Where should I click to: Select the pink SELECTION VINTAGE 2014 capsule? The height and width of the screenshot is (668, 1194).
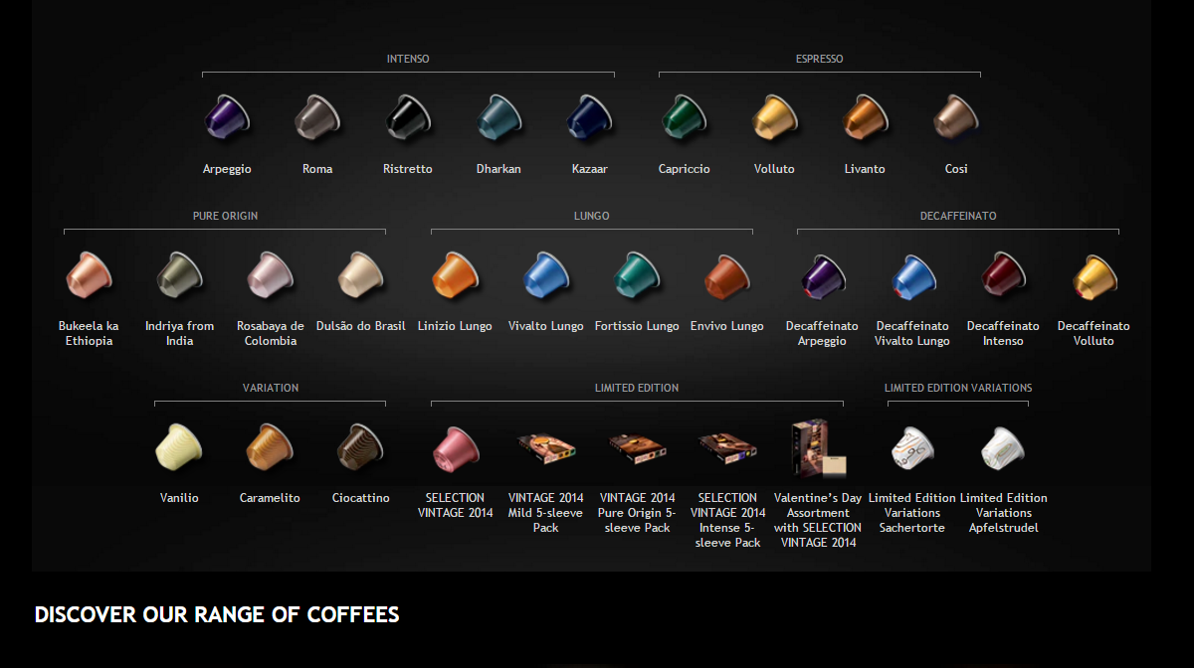[x=455, y=448]
